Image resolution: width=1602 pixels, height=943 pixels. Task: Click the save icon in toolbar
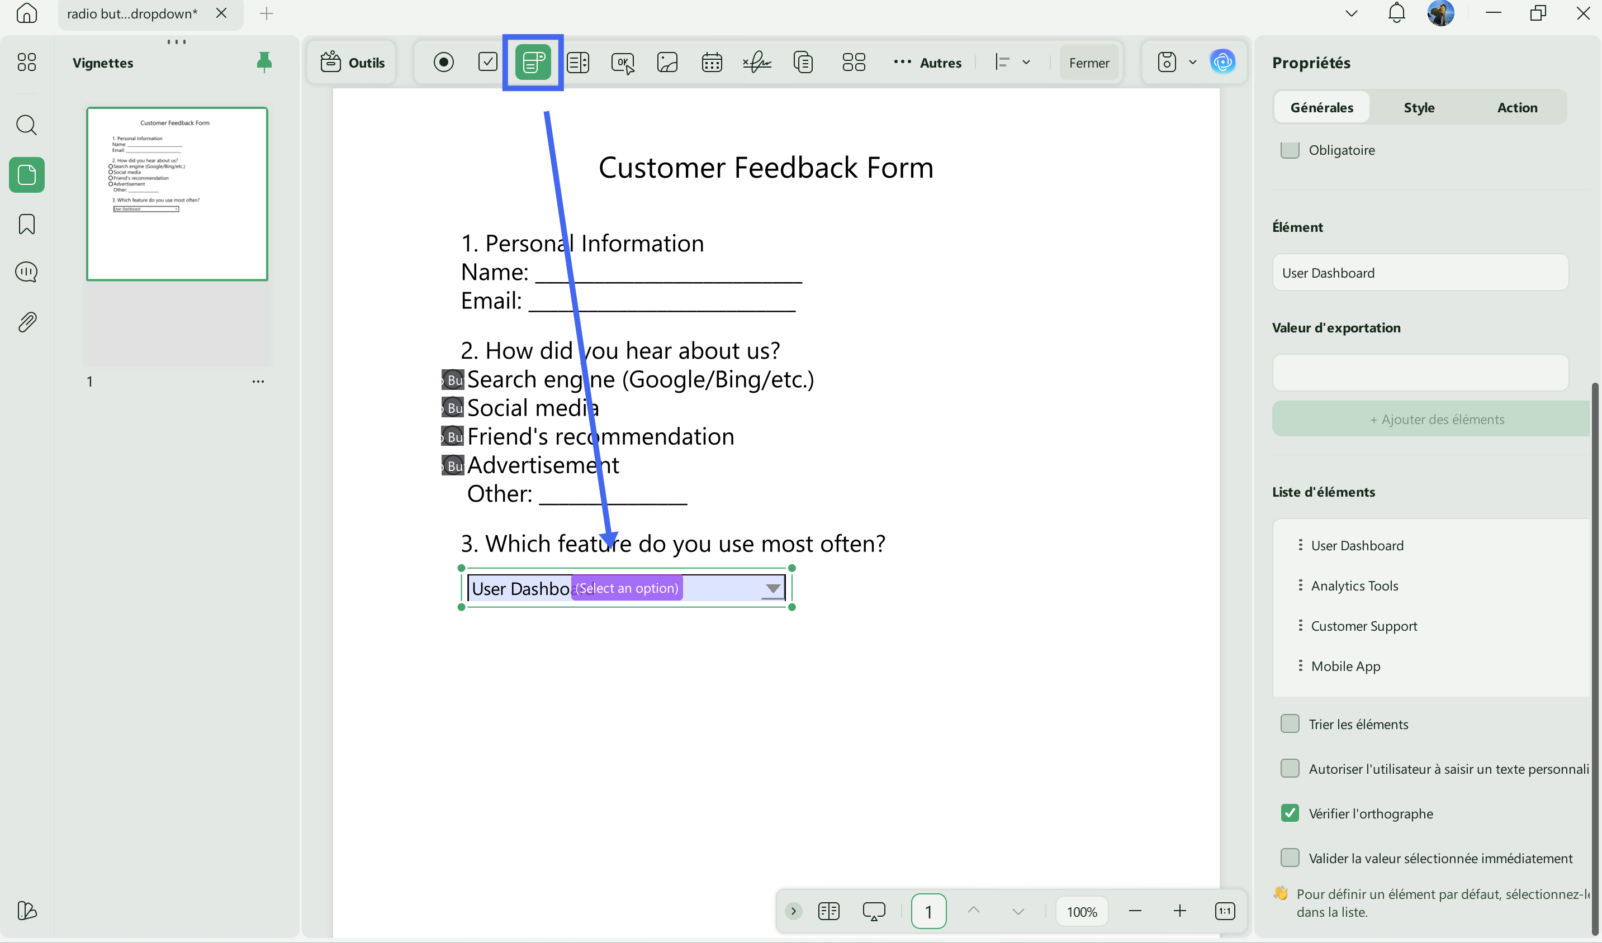click(x=1167, y=62)
